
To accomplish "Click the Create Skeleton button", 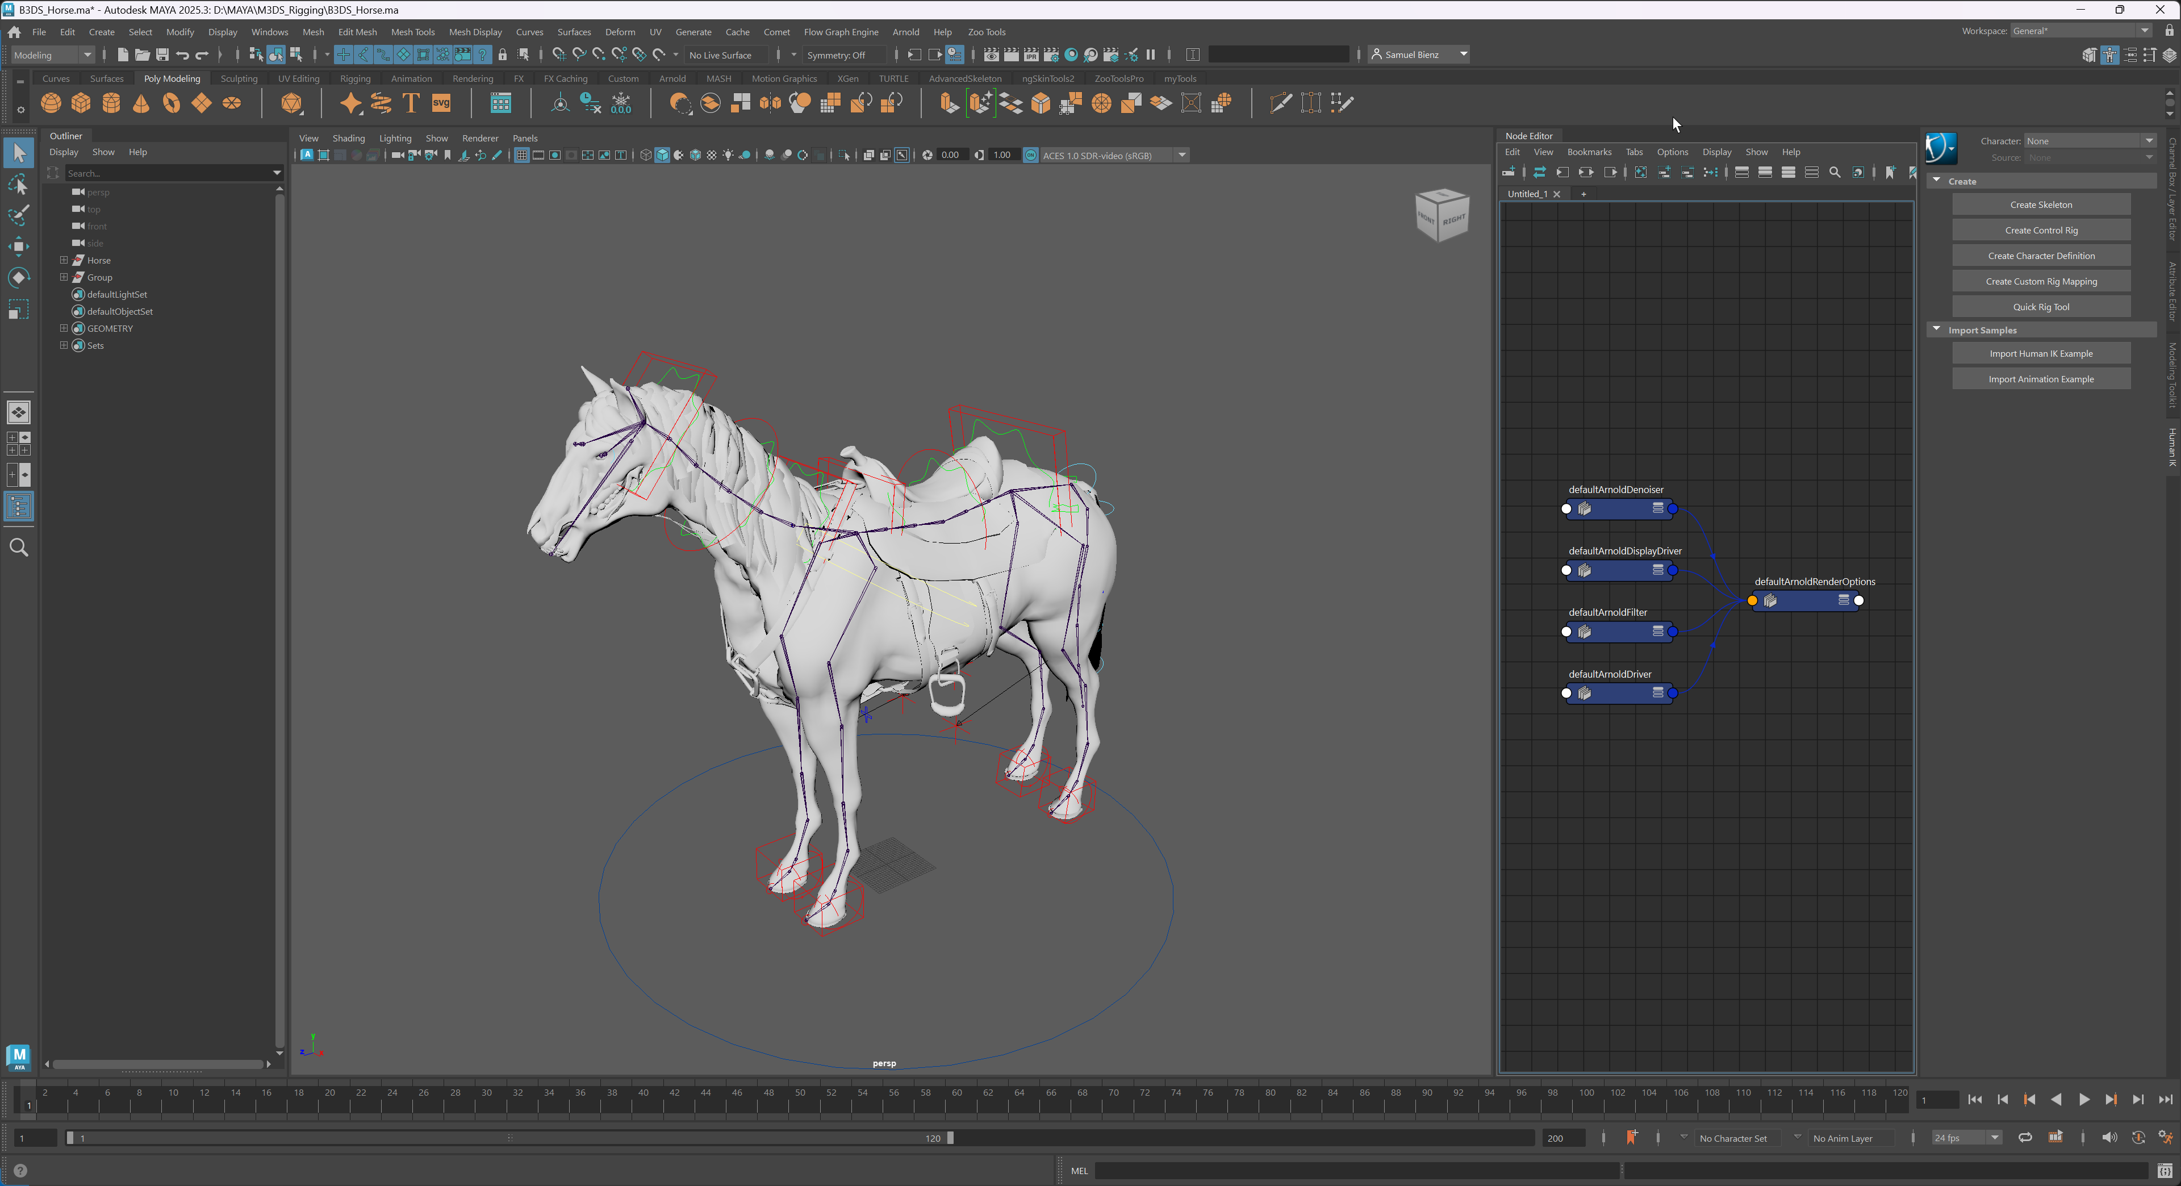I will click(x=2041, y=205).
